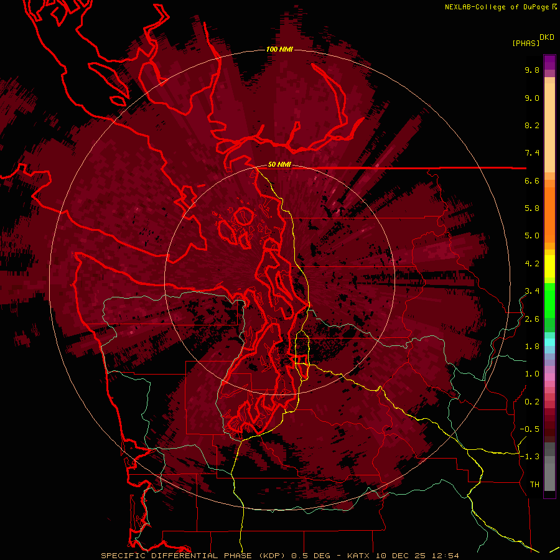Click the 2.6 scale value

532,319
